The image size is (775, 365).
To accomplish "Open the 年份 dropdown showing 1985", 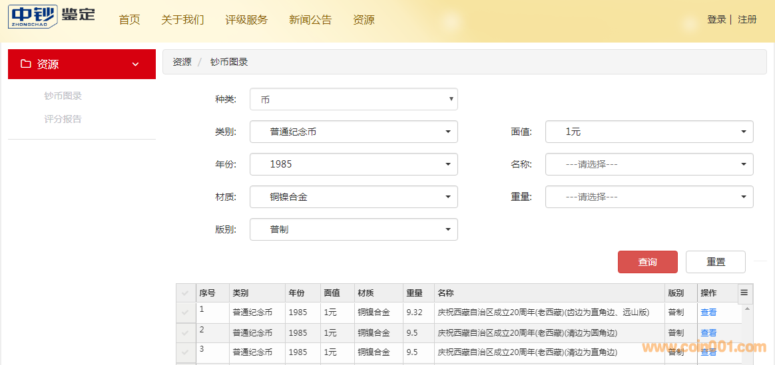I will tap(354, 164).
